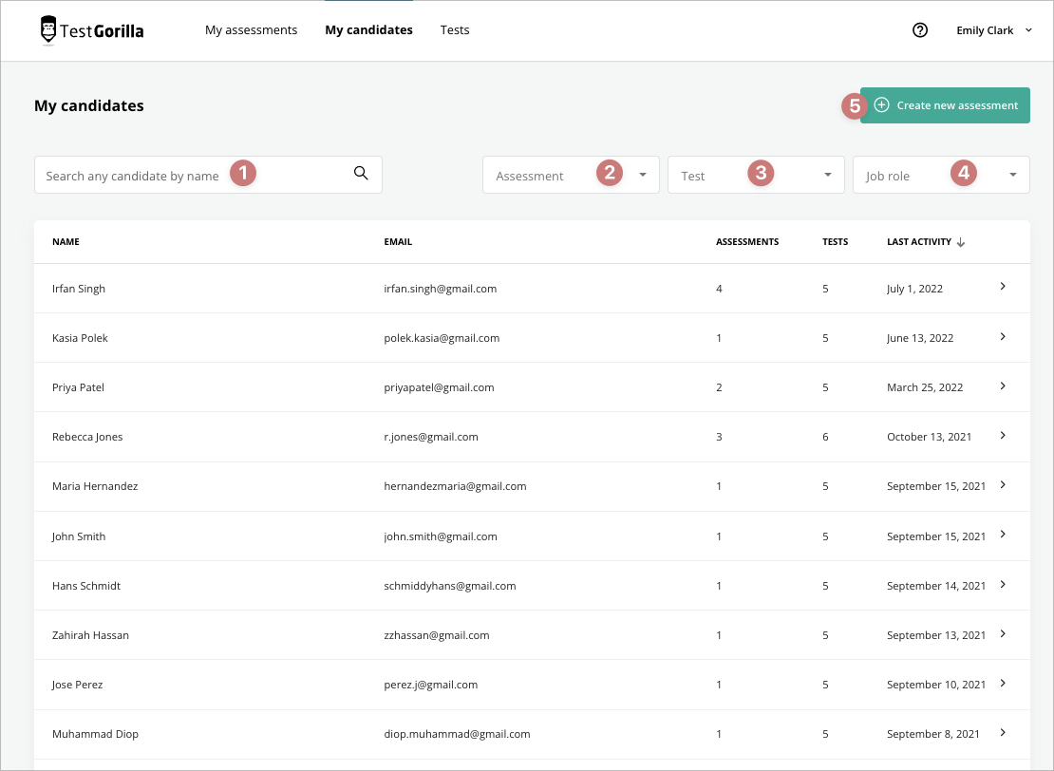Image resolution: width=1054 pixels, height=771 pixels.
Task: Click the candidate name search field
Action: click(x=142, y=175)
